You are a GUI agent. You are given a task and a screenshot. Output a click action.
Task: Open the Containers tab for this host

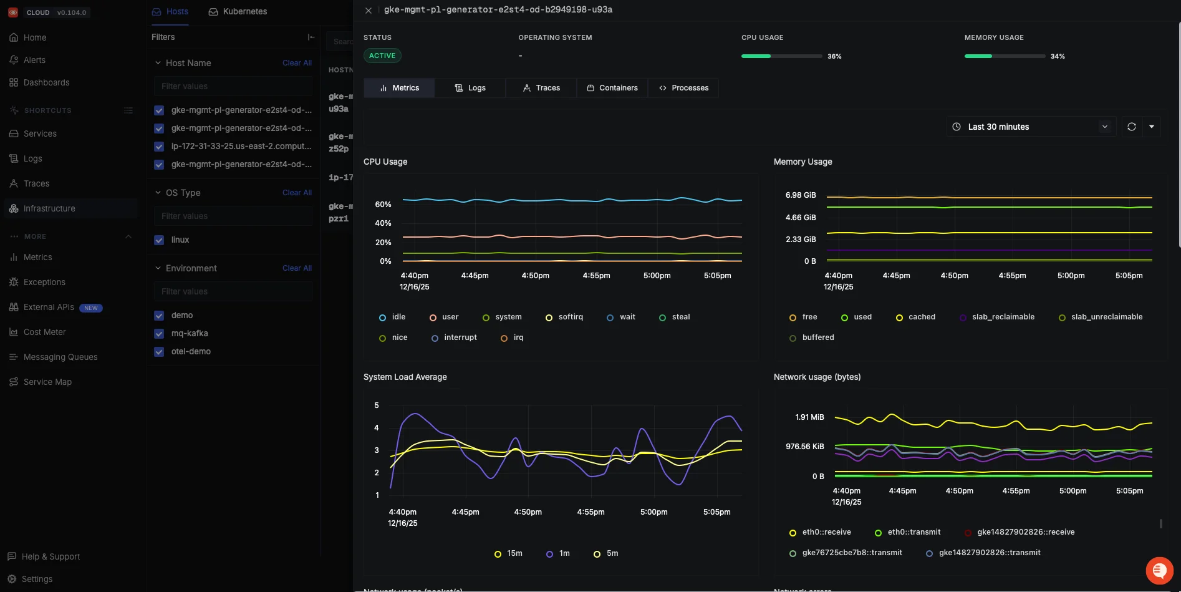coord(612,88)
